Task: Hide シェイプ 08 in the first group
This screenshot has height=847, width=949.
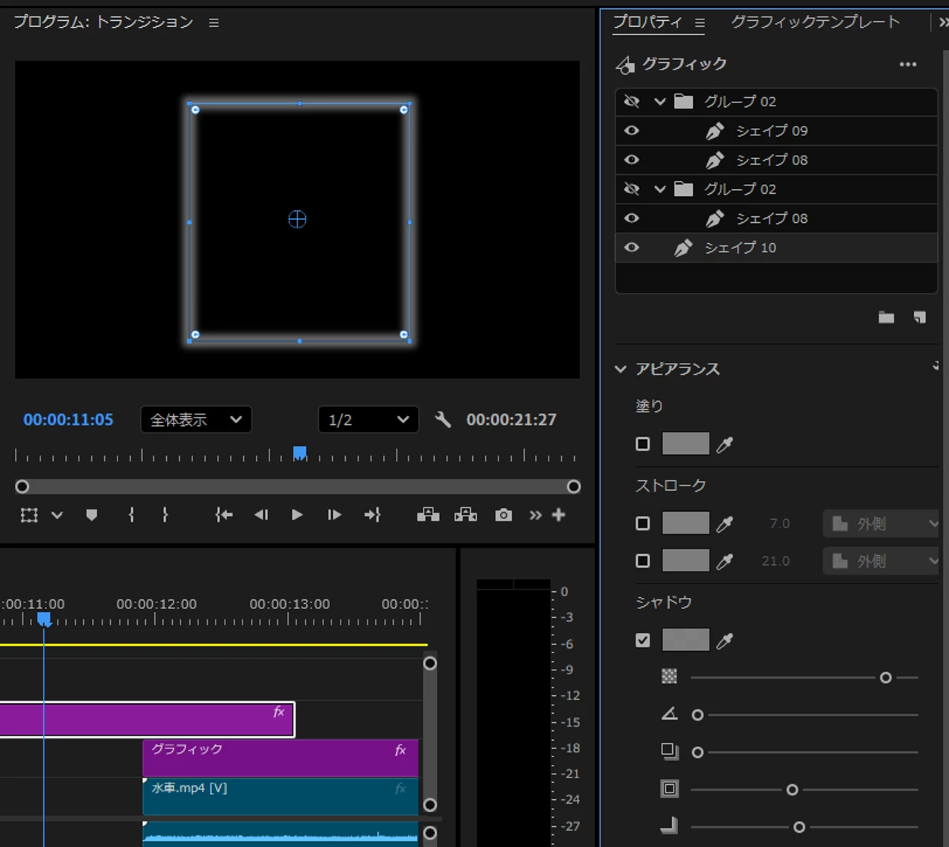Action: (x=632, y=159)
